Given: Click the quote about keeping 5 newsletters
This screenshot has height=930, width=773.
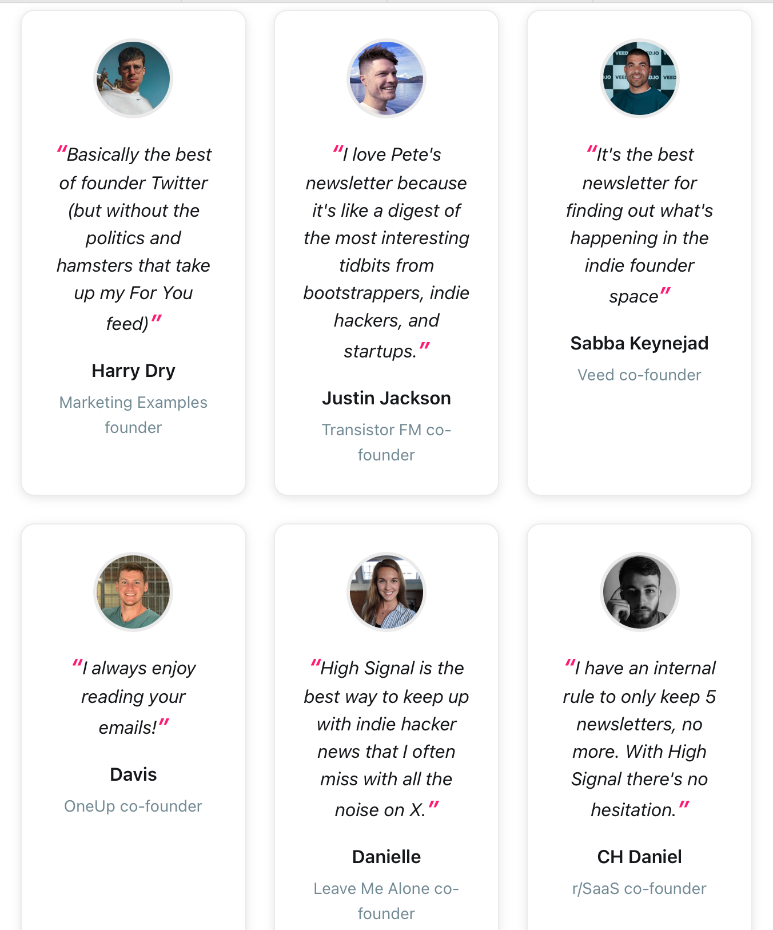Looking at the screenshot, I should tap(640, 738).
